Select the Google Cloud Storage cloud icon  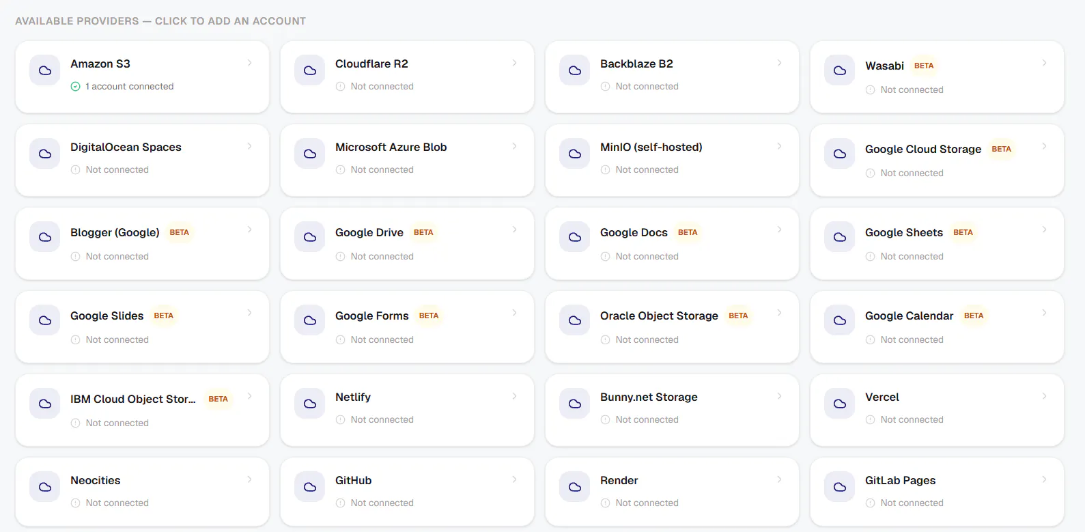point(840,154)
